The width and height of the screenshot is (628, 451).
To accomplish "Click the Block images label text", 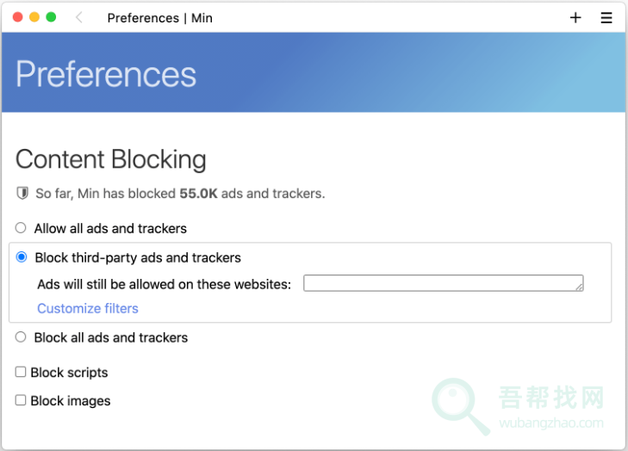I will [x=71, y=400].
